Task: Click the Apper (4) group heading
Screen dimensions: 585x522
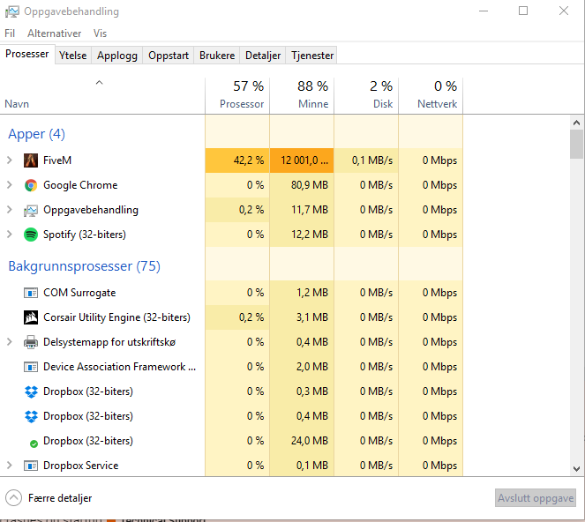Action: point(36,134)
